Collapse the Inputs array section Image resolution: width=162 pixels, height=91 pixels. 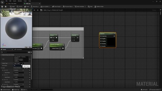pos(1,68)
